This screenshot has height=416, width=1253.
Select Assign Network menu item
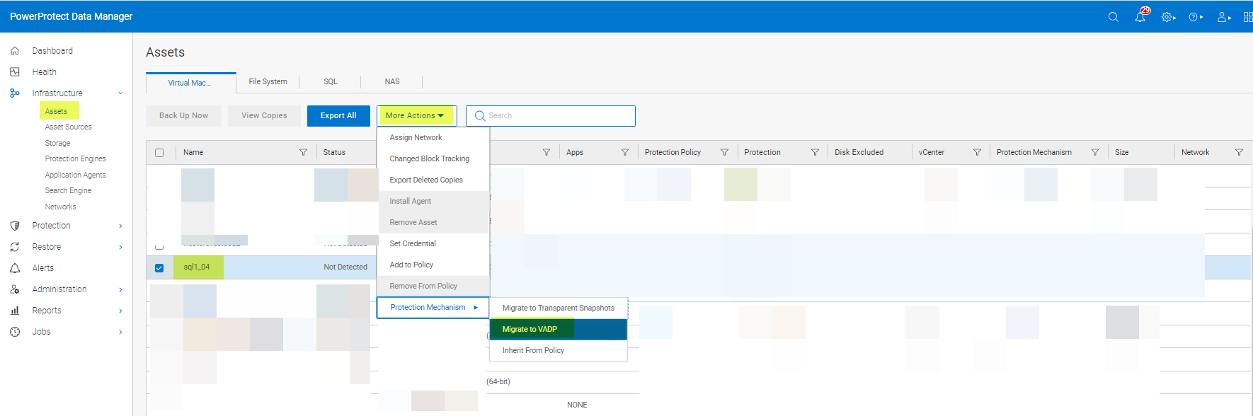pyautogui.click(x=433, y=137)
